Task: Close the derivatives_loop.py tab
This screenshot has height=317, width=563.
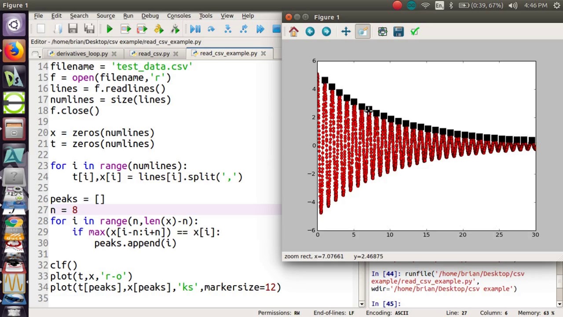Action: 114,53
